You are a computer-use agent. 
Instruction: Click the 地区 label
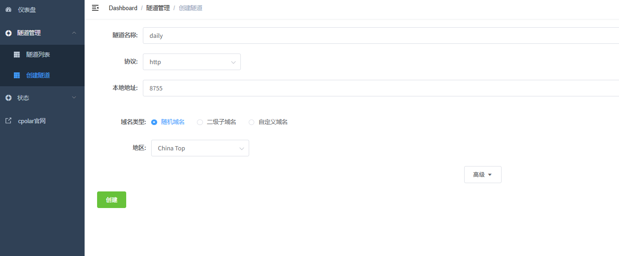click(x=139, y=148)
